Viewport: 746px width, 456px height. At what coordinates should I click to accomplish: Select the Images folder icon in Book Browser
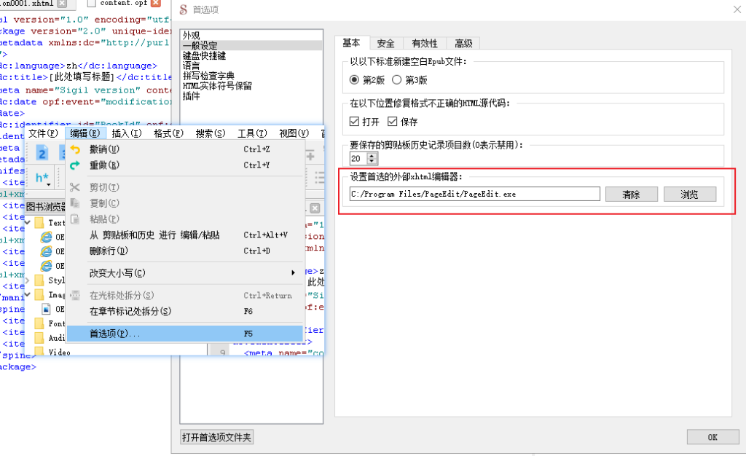point(39,295)
